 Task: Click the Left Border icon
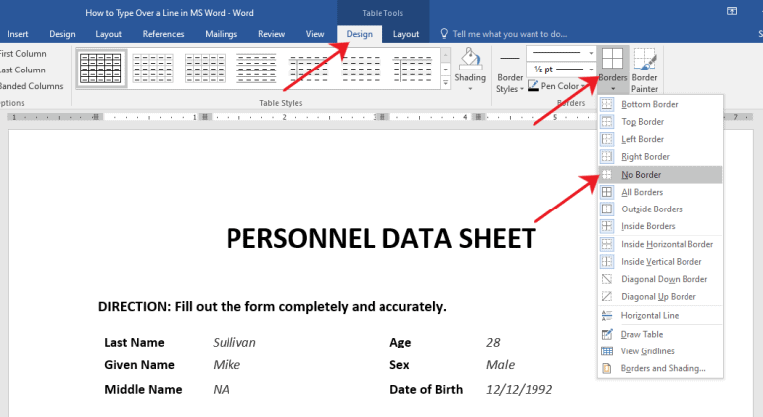[x=607, y=139]
